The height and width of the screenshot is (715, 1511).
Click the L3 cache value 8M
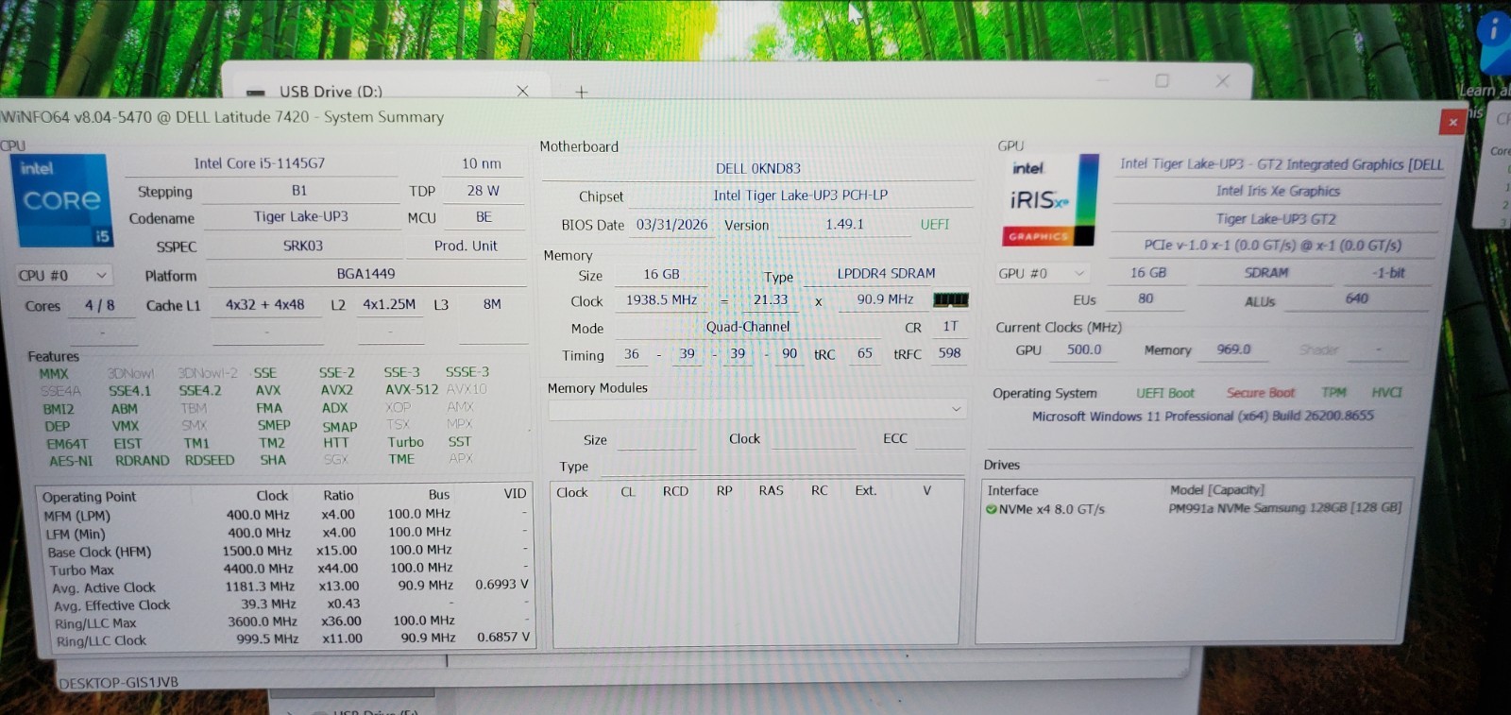[492, 304]
